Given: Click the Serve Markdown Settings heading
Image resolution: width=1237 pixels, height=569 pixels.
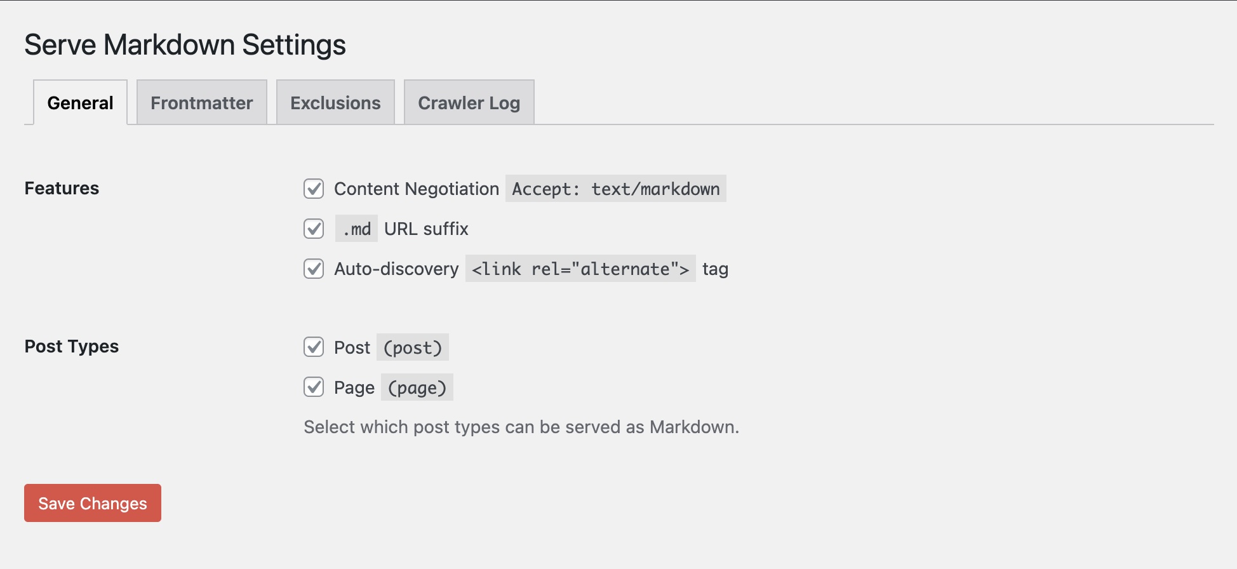Looking at the screenshot, I should pyautogui.click(x=185, y=44).
